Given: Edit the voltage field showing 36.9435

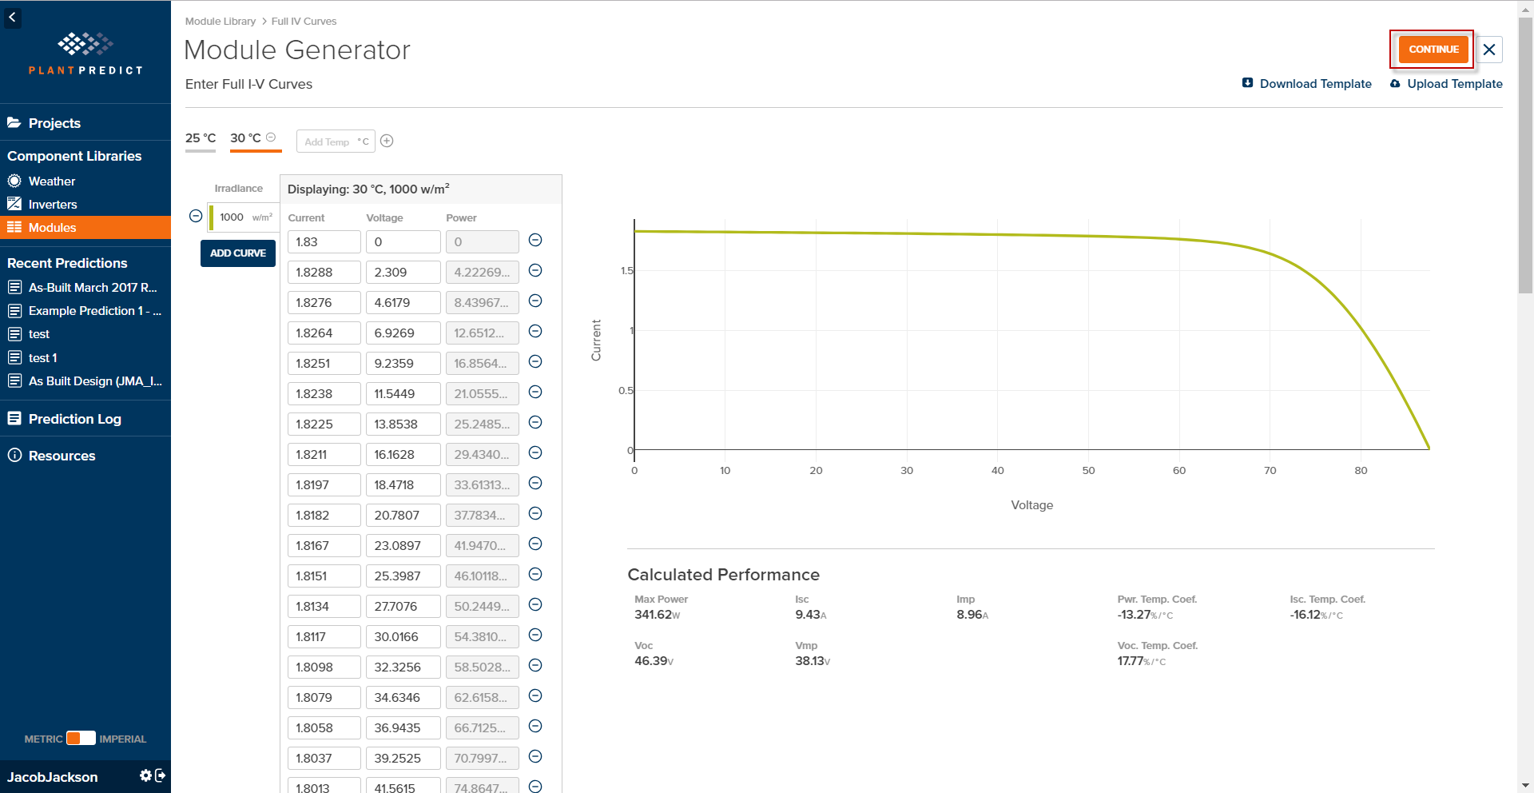Looking at the screenshot, I should pyautogui.click(x=403, y=728).
